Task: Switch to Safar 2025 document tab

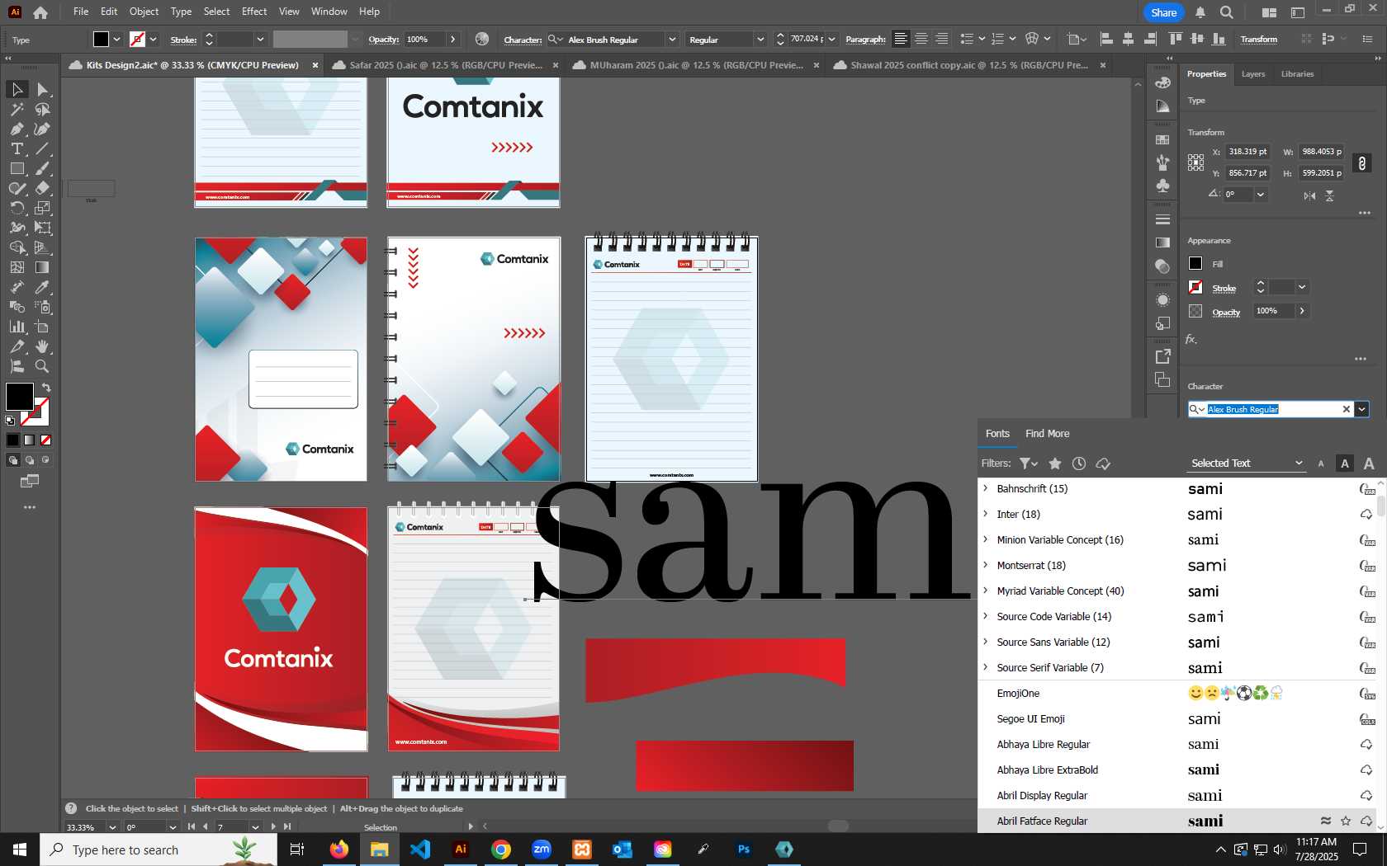Action: point(445,65)
